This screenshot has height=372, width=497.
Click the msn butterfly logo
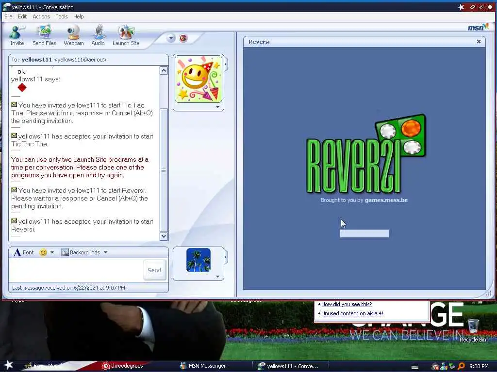[478, 27]
